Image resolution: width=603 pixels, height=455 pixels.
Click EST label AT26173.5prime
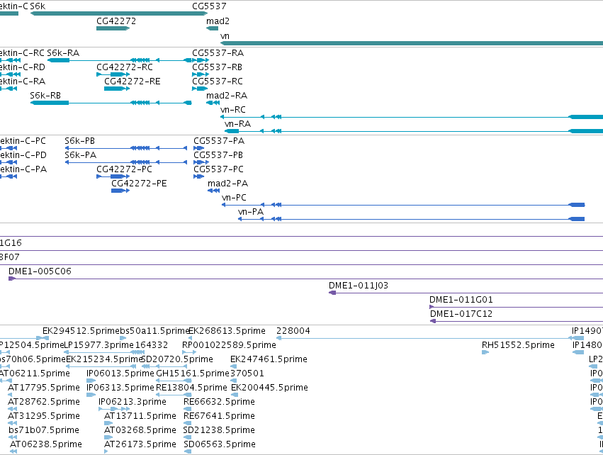(x=140, y=445)
